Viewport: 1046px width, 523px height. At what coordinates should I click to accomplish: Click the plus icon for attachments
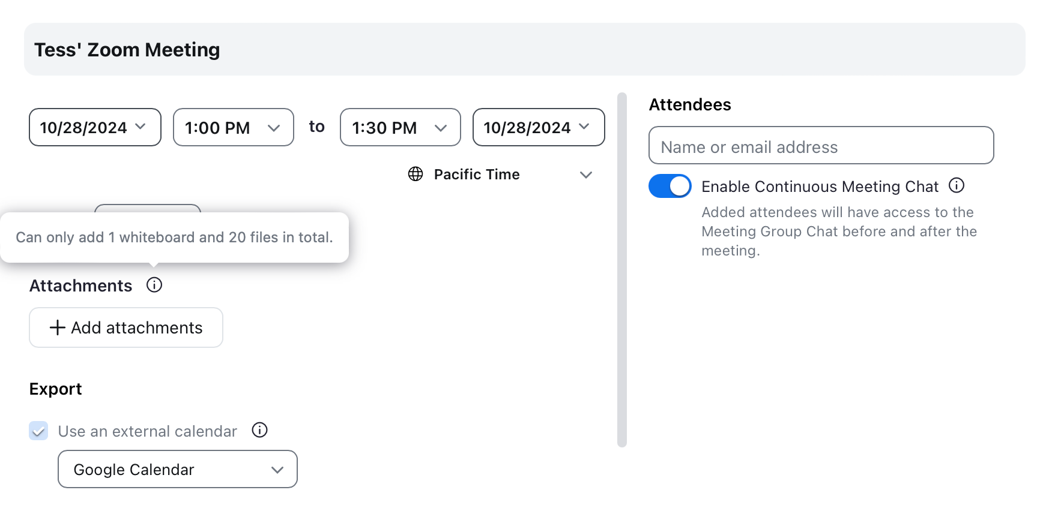57,327
